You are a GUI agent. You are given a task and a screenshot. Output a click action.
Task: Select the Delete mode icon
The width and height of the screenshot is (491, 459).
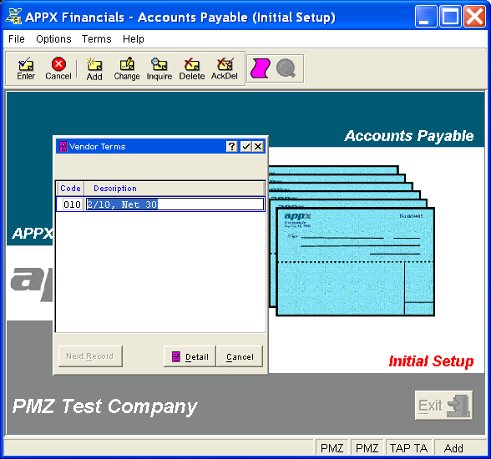click(x=192, y=68)
